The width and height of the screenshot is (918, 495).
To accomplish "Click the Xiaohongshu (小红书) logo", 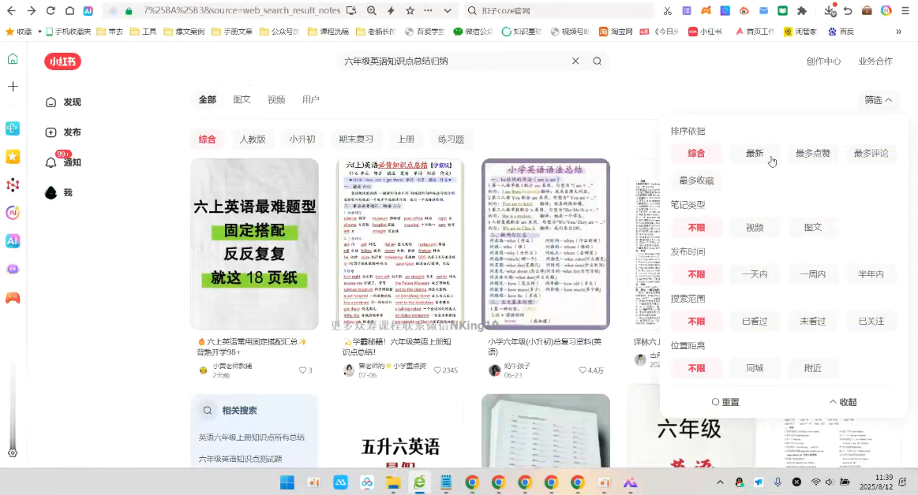I will [x=64, y=61].
